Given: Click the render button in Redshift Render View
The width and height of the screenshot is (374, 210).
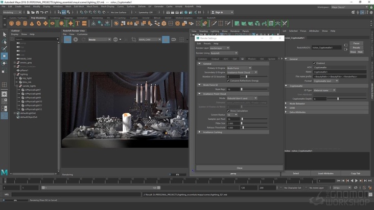Looking at the screenshot, I should 67,39.
